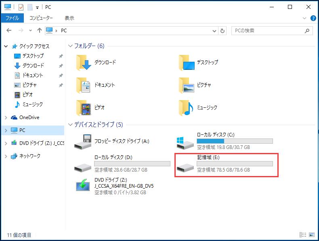This screenshot has height=241, width=319.
Task: Select ネットワーク in the navigation pane
Action: point(30,156)
